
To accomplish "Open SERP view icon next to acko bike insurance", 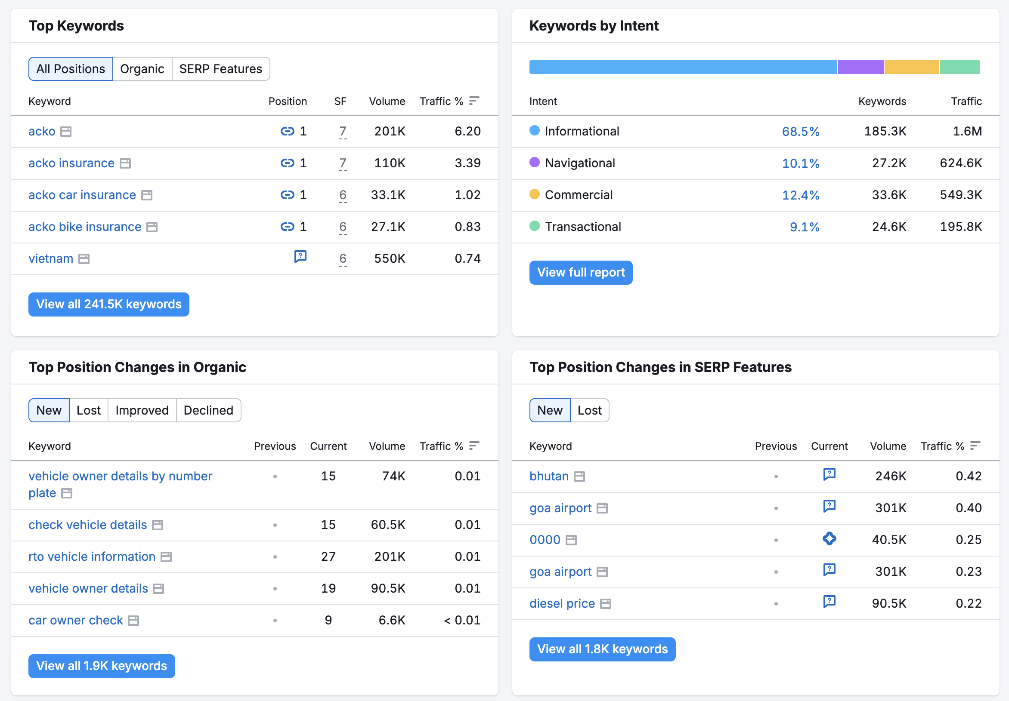I will (x=152, y=227).
